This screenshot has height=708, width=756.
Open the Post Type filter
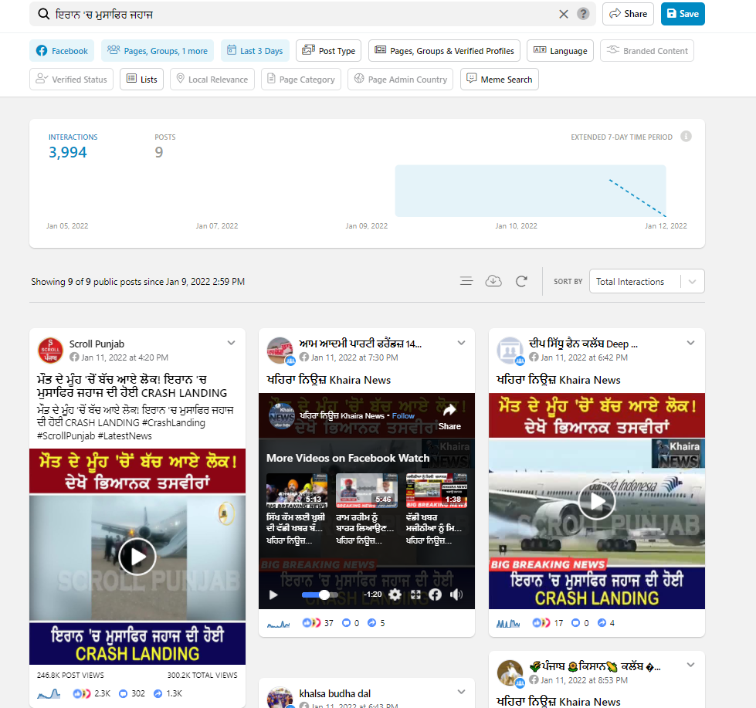328,51
